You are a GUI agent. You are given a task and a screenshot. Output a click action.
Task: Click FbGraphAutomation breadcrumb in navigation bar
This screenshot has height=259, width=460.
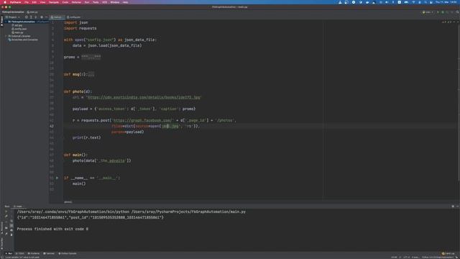tap(13, 12)
